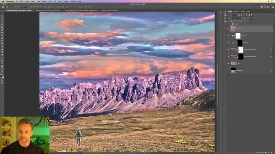Select the Zoom tool

[2, 69]
